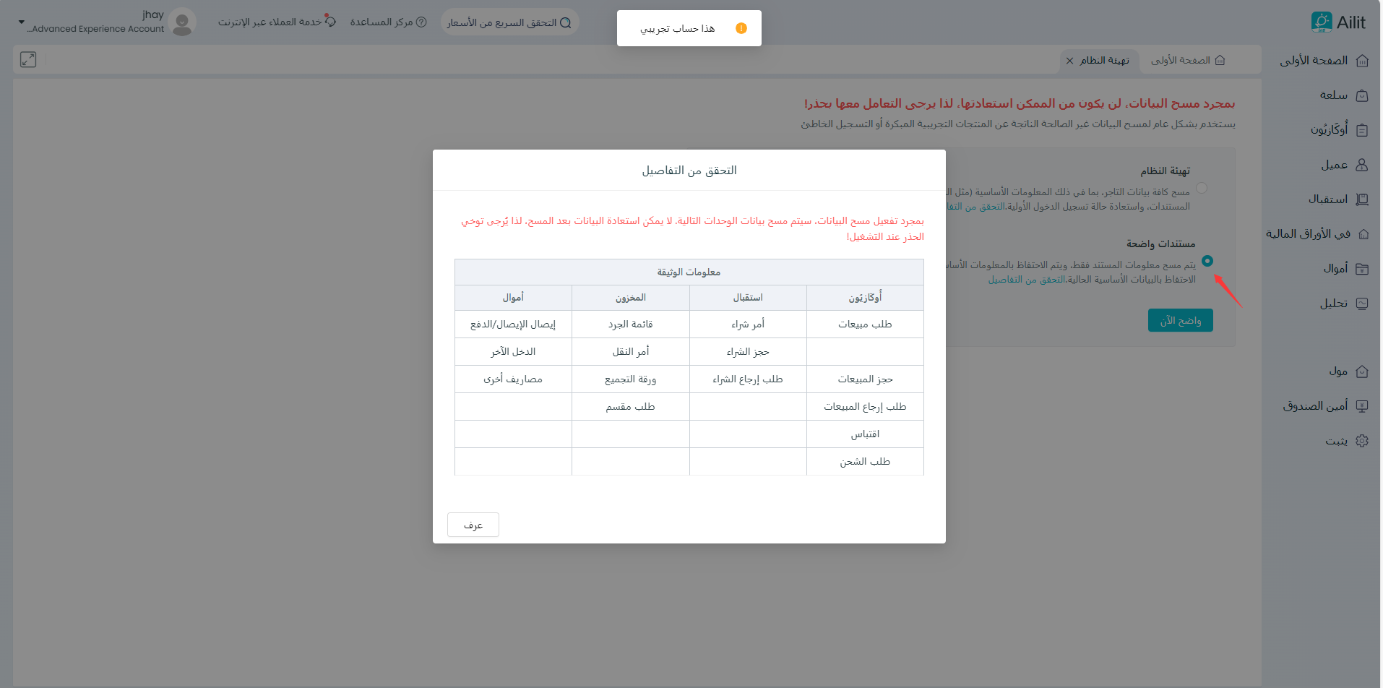1383x688 pixels.
Task: Open the أموال funds sidebar icon
Action: point(1362,269)
